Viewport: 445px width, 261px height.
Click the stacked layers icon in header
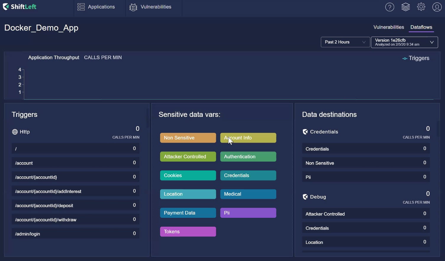pos(406,7)
